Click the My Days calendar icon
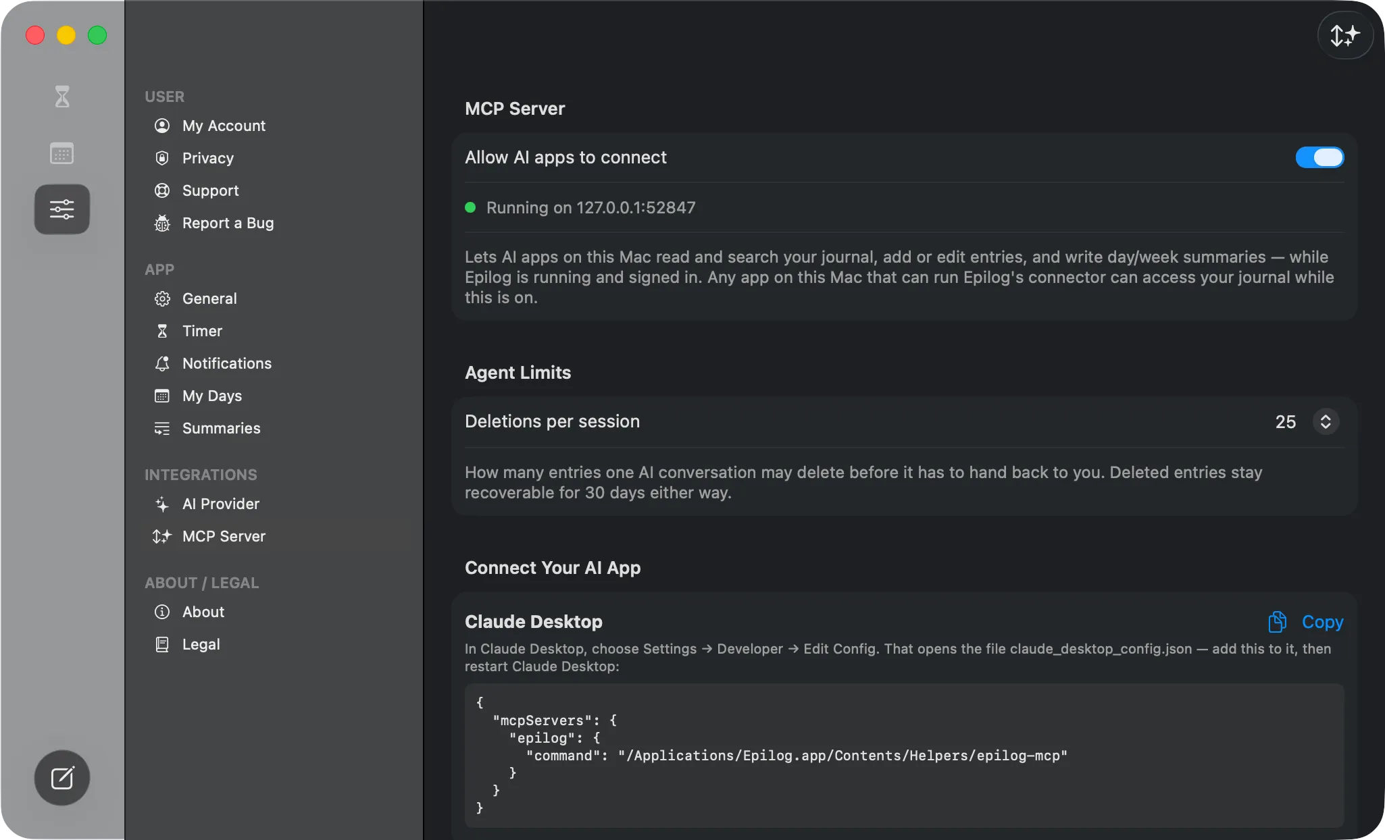This screenshot has height=840, width=1385. (162, 396)
